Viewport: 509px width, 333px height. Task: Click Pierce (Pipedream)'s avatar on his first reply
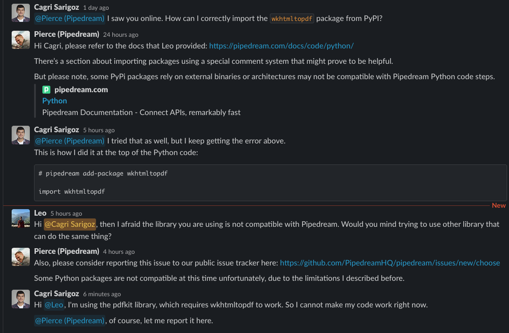coord(21,39)
